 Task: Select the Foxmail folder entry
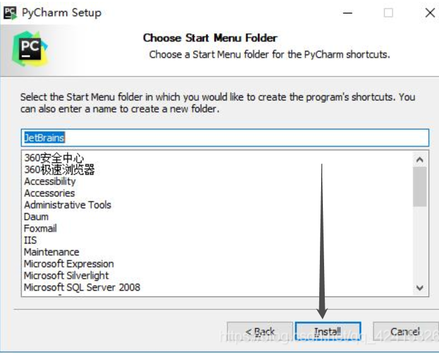(41, 228)
